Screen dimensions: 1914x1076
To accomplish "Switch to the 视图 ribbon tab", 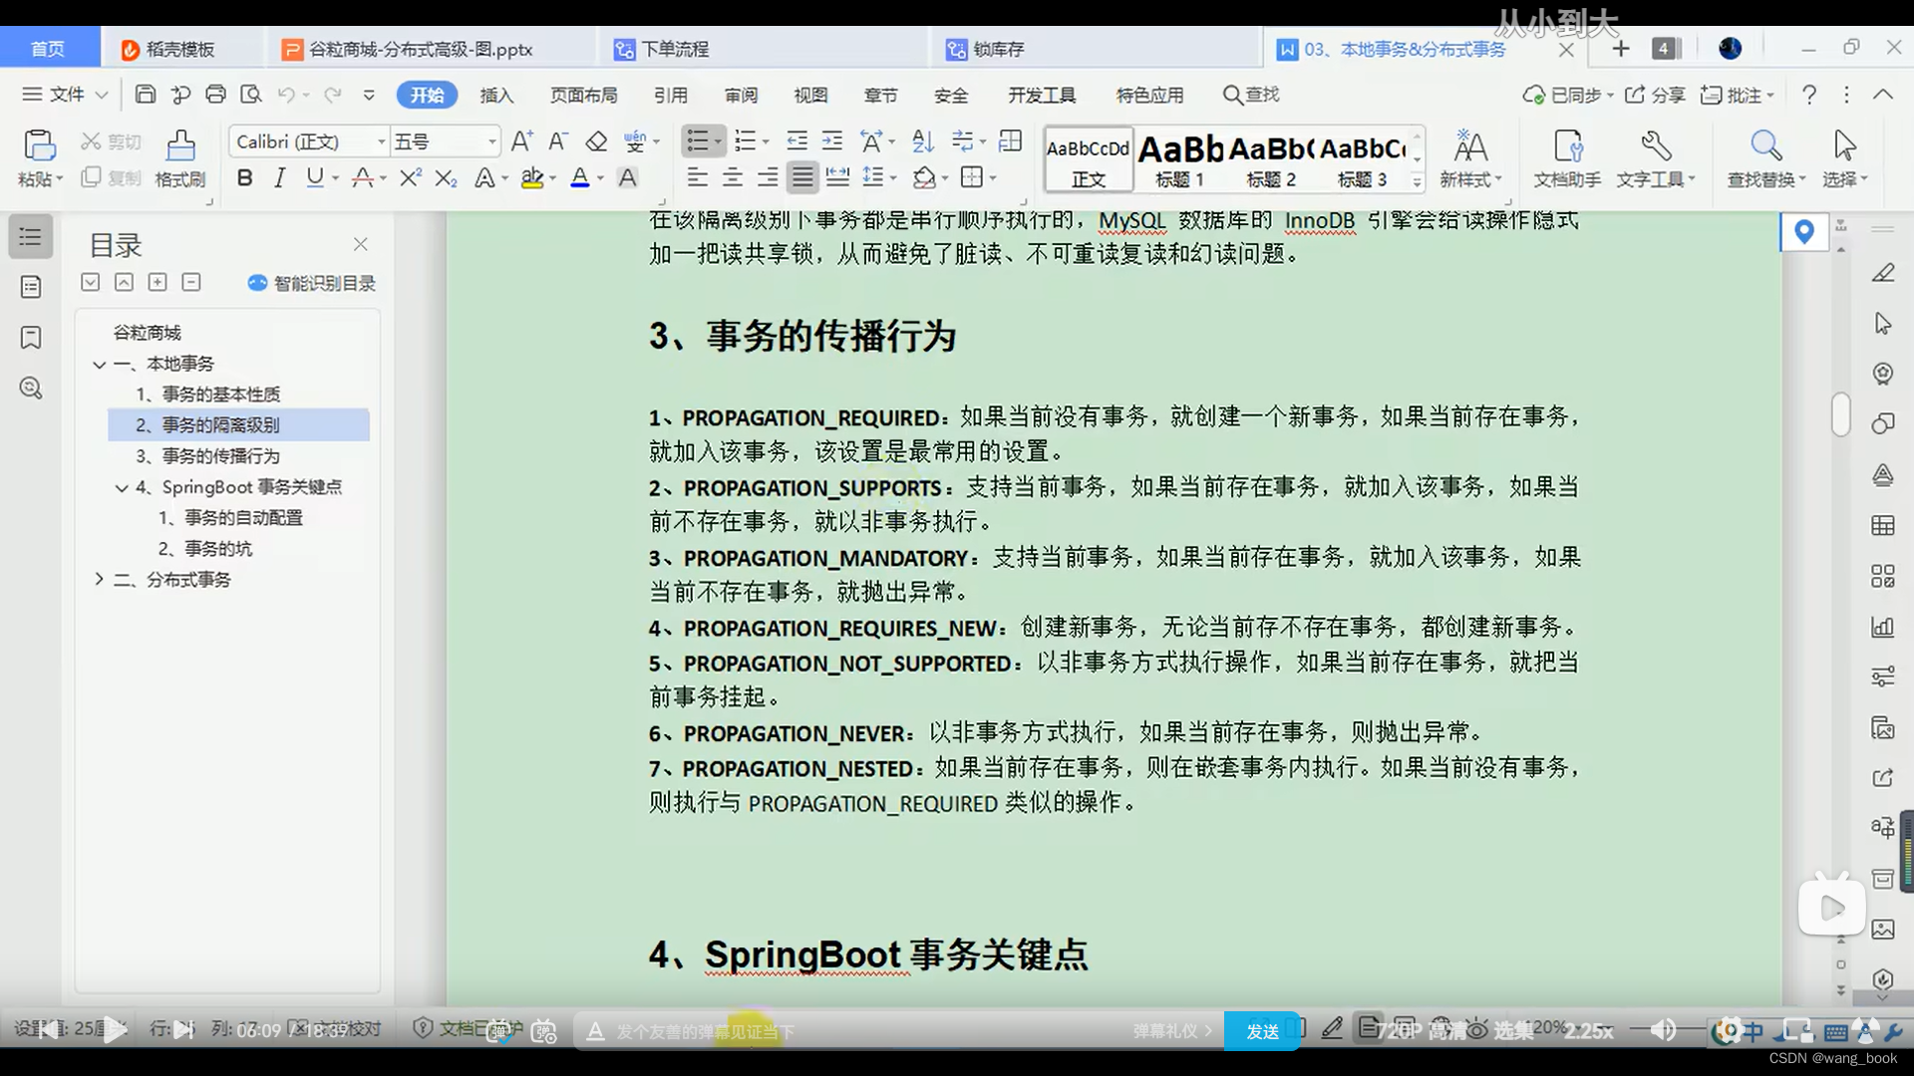I will (x=810, y=95).
